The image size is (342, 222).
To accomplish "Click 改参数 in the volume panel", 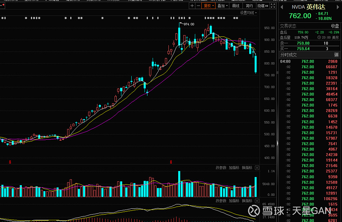I will (x=221, y=168).
